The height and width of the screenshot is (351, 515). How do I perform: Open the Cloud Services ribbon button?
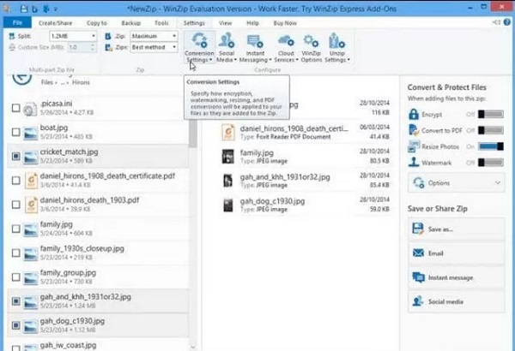[x=286, y=48]
